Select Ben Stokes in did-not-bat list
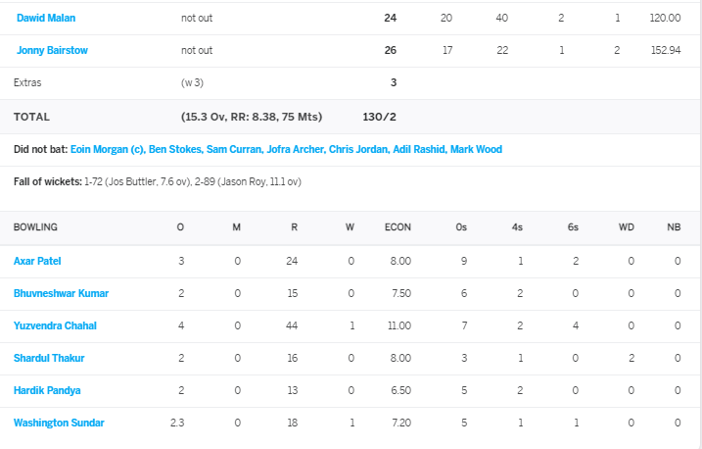The image size is (702, 449). pyautogui.click(x=175, y=149)
